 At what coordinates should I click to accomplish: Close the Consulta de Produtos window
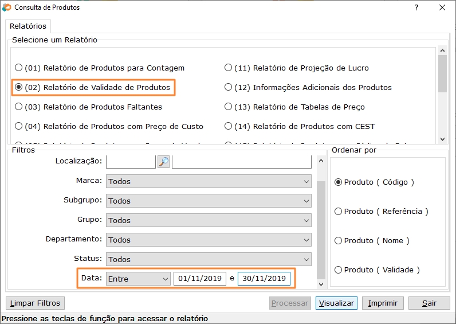(442, 7)
